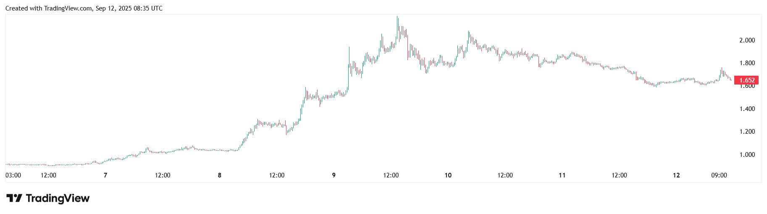
Task: Click the 1.200 price level label
Action: pyautogui.click(x=747, y=132)
